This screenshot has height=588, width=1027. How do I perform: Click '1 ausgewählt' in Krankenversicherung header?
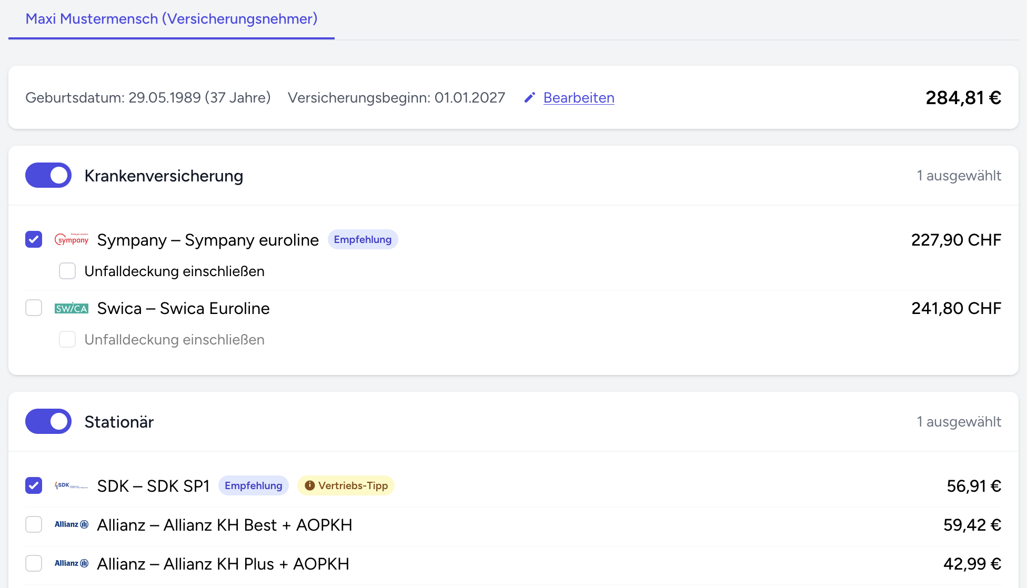959,176
